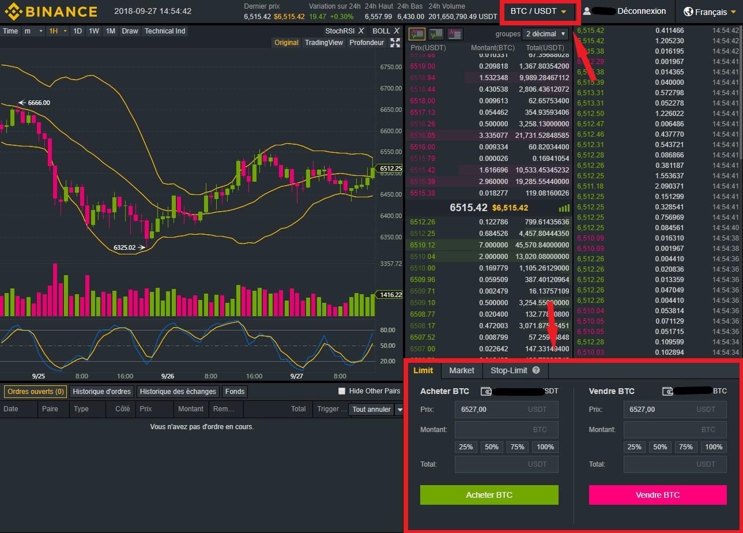Open the Draw tools
Screen dimensions: 743x533
pos(130,31)
